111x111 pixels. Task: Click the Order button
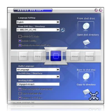23,56
